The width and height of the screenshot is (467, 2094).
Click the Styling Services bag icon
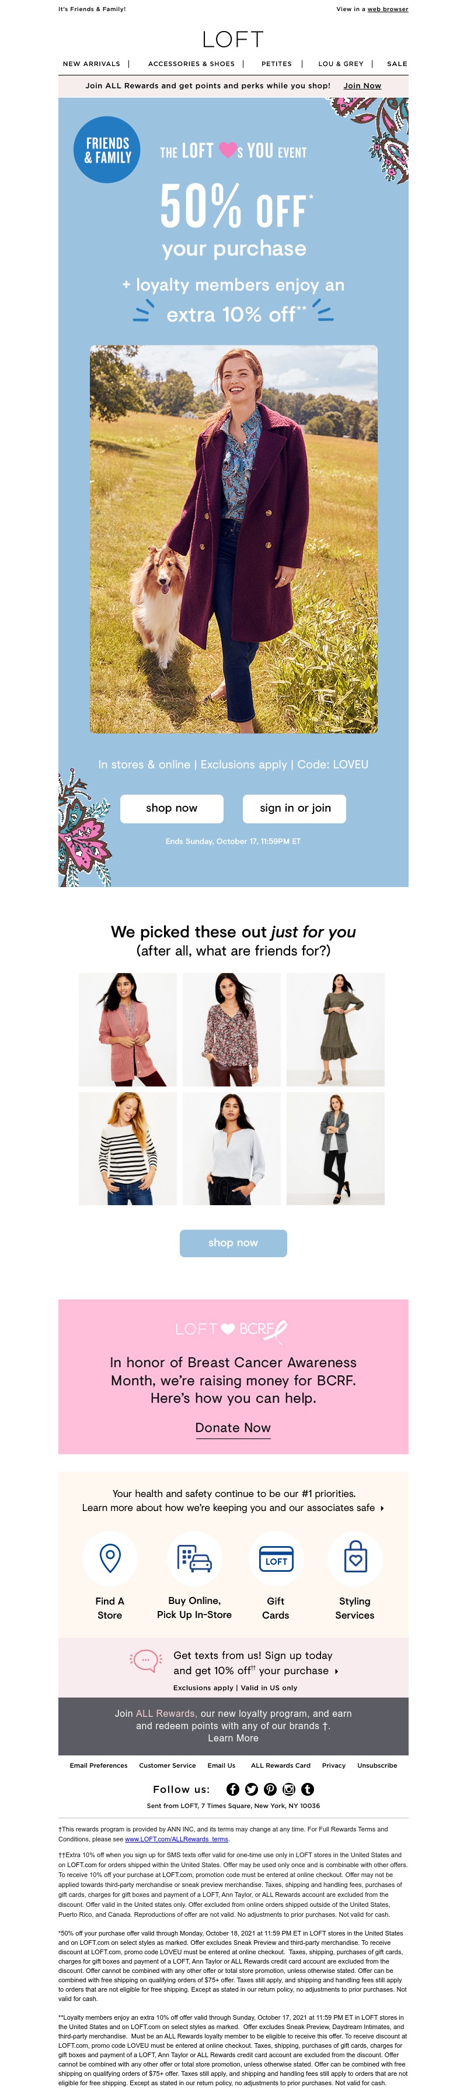(x=355, y=1558)
